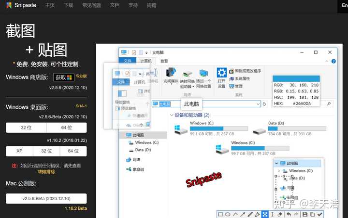The width and height of the screenshot is (348, 218).
Task: Open the SHA-1 link
Action: point(81,106)
